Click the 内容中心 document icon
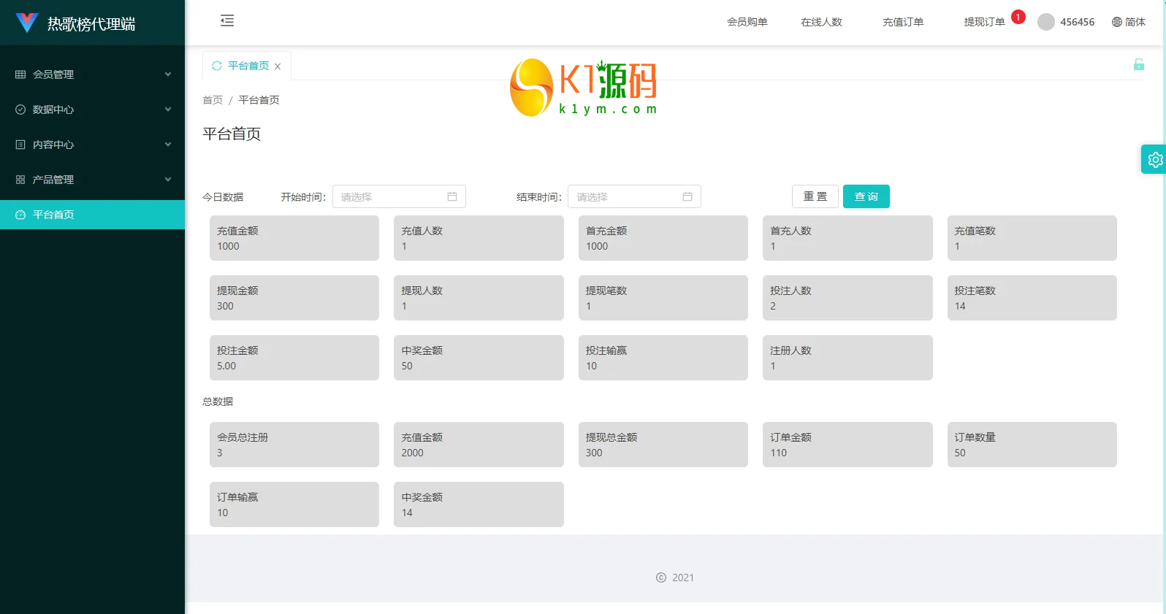 click(x=20, y=145)
